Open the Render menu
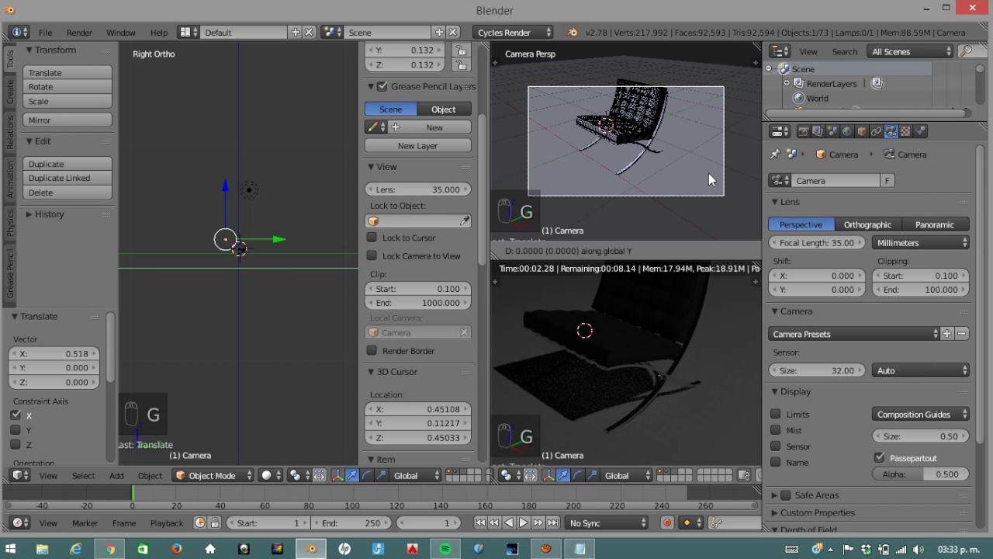This screenshot has height=559, width=993. point(79,33)
